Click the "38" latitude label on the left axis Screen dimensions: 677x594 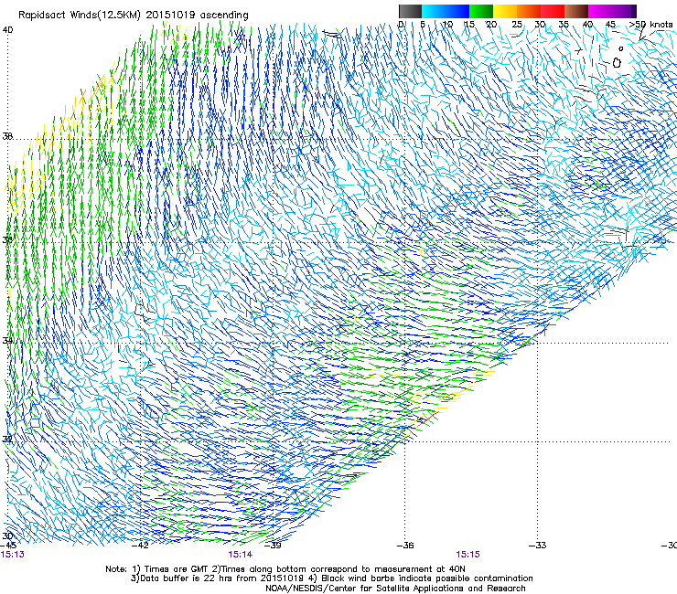(x=7, y=136)
